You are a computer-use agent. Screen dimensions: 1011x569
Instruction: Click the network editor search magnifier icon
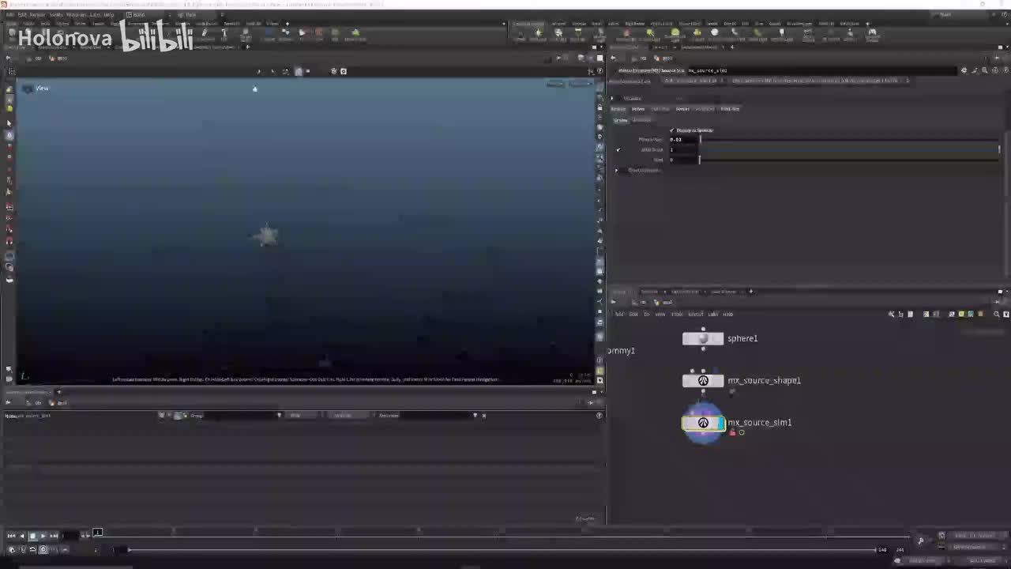(x=996, y=314)
